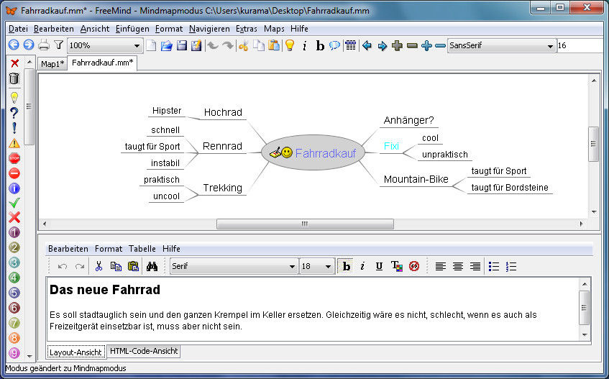This screenshot has width=609, height=379.
Task: Click the filter funnel icon
Action: click(x=58, y=45)
